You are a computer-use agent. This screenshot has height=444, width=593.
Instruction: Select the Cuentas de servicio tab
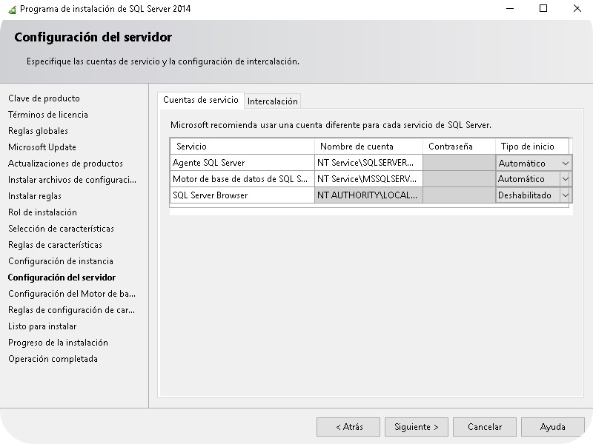[x=201, y=100]
